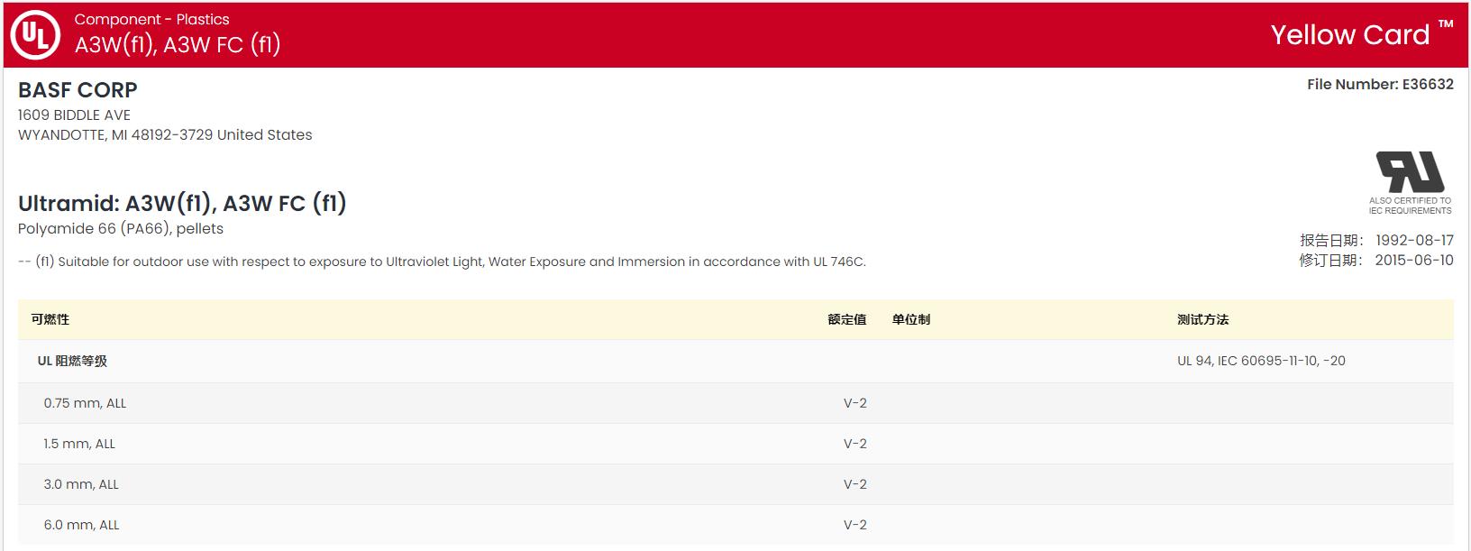Select the UL 94, IEC 60695-11-10, -20 test method
This screenshot has width=1471, height=551.
click(1261, 361)
